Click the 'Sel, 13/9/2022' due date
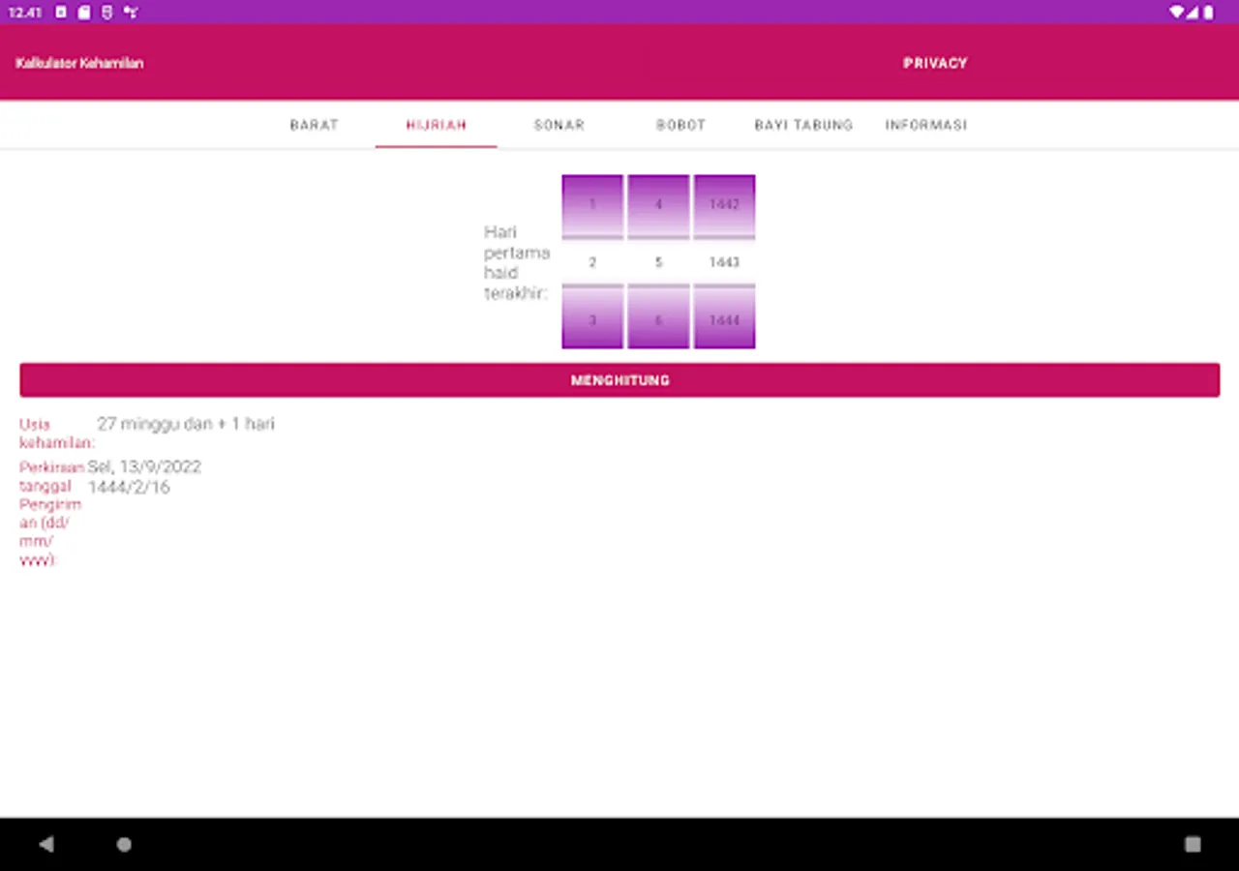The image size is (1239, 871). tap(144, 466)
